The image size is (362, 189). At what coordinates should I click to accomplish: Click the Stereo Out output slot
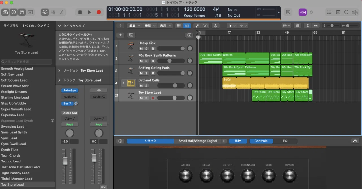pyautogui.click(x=70, y=113)
